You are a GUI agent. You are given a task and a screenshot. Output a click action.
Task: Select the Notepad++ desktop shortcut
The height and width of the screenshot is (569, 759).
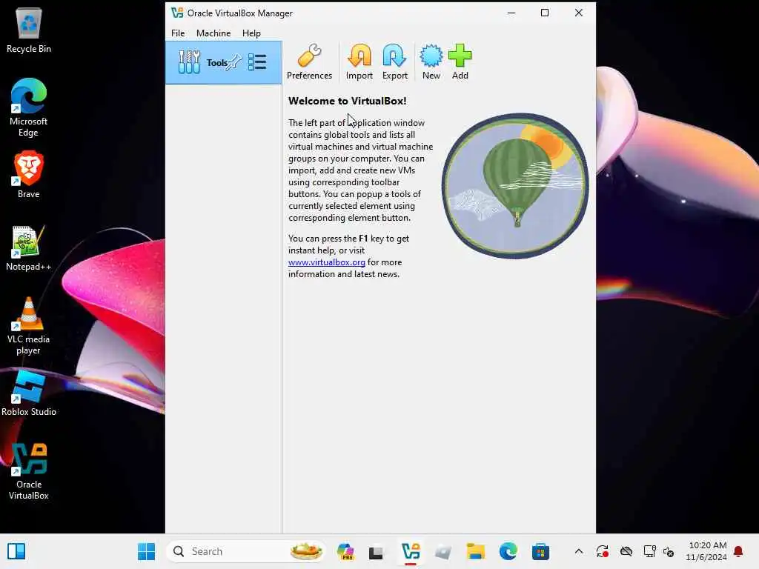(x=29, y=247)
